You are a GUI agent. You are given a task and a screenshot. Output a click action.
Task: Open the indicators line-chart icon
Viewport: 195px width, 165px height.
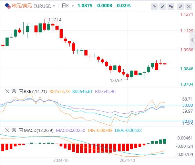pyautogui.click(x=154, y=6)
